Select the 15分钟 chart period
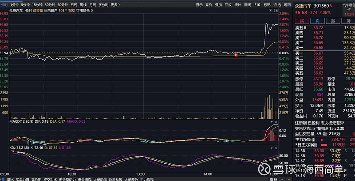 [37, 5]
